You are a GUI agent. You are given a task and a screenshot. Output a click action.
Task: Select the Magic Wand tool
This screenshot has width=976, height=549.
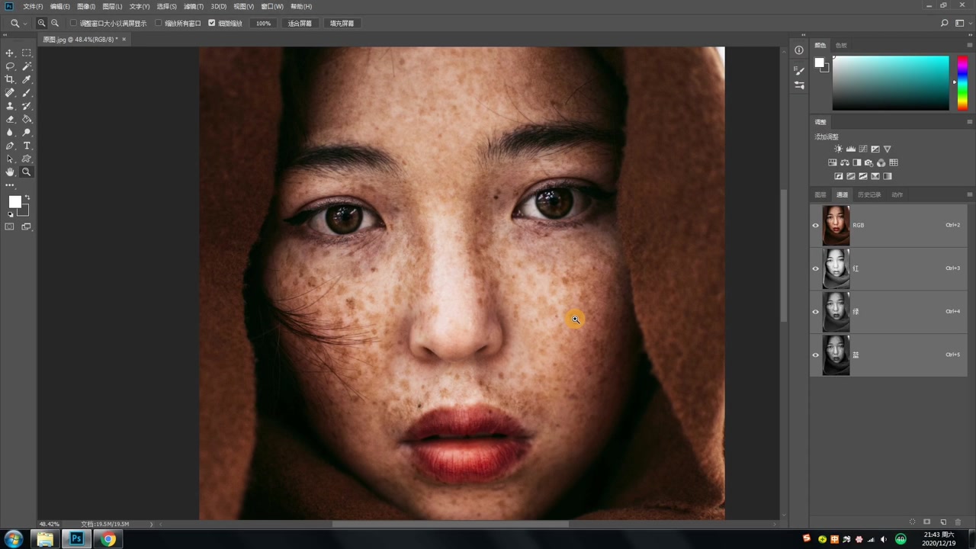click(27, 66)
